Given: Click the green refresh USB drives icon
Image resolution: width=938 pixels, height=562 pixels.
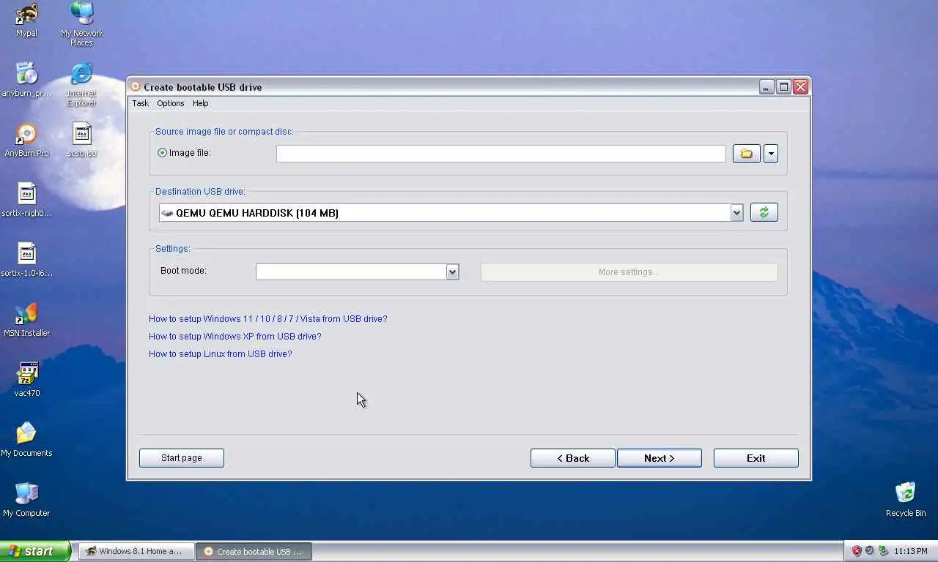Looking at the screenshot, I should pyautogui.click(x=764, y=212).
